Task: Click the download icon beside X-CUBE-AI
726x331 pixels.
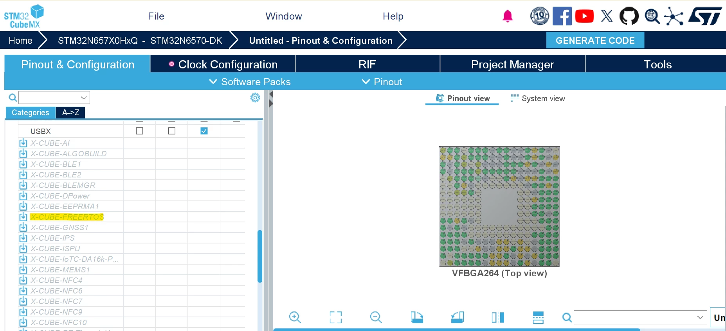Action: click(23, 143)
